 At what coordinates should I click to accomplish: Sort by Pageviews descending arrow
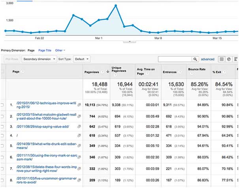[108, 72]
